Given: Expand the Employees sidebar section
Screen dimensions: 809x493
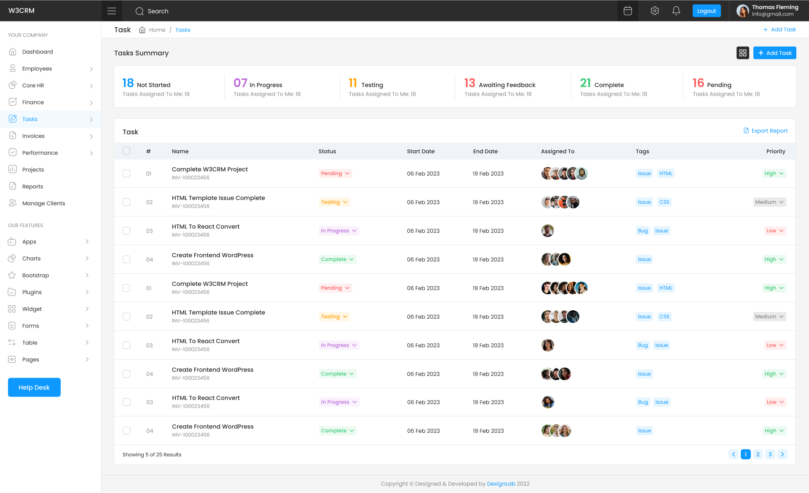Looking at the screenshot, I should coord(37,68).
